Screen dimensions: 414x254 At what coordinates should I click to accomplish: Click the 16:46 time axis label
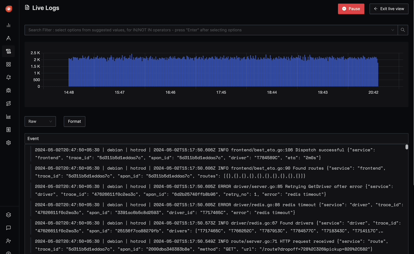170,92
